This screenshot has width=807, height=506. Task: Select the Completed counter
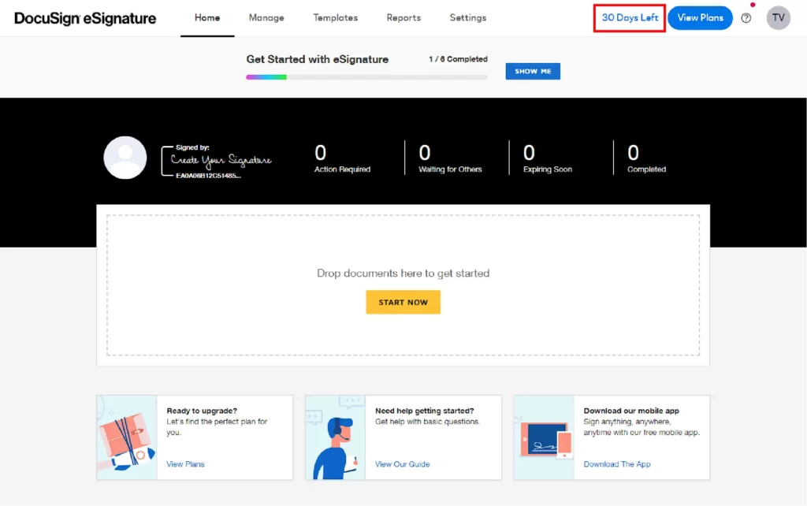click(646, 158)
